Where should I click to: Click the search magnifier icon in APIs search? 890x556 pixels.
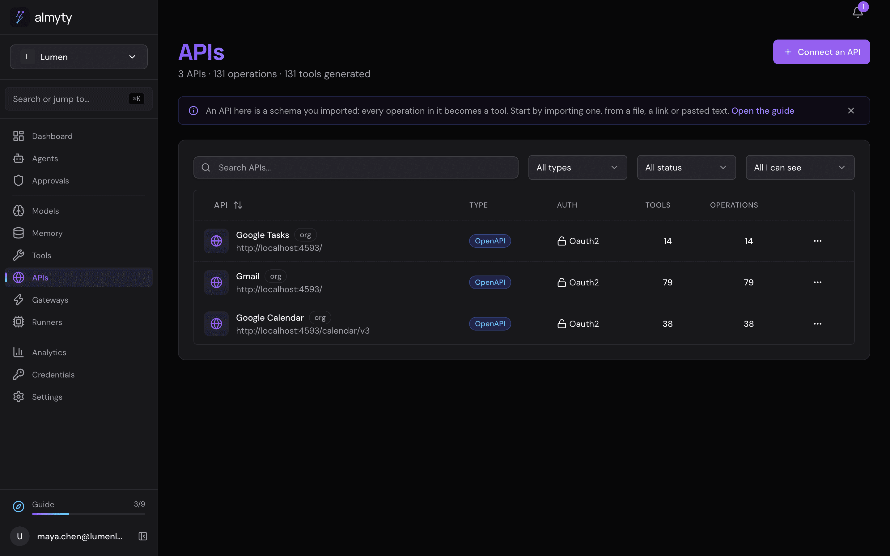[206, 168]
